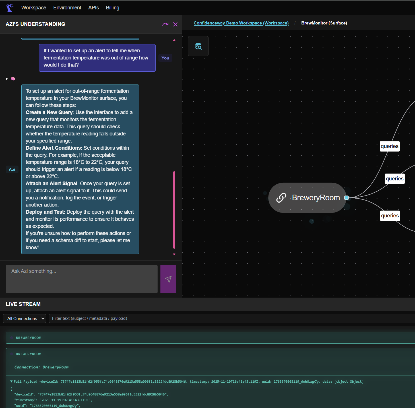Go to the APIs menu
Screen dimensions: 415x408
94,8
